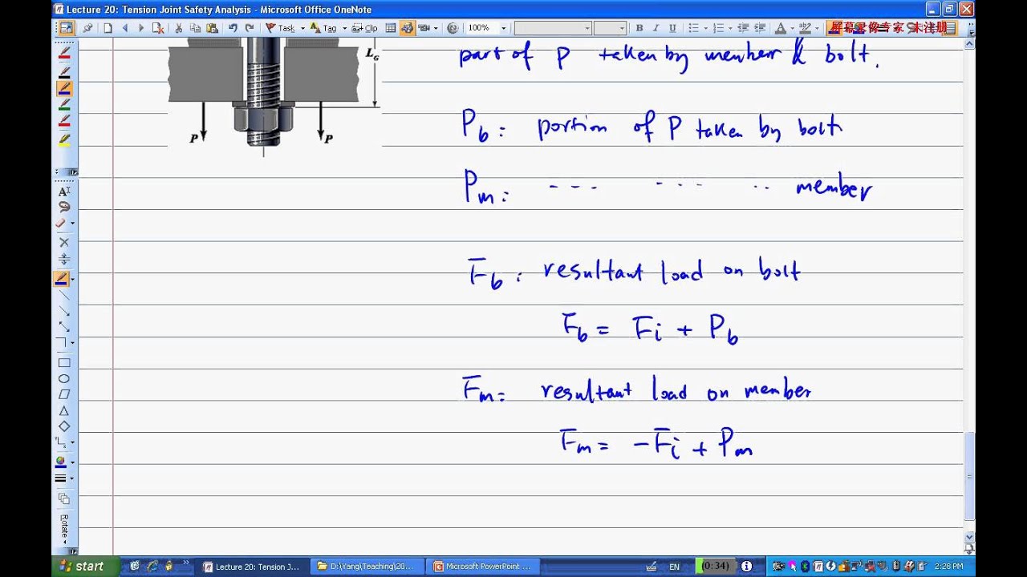Cut the selection
This screenshot has width=1027, height=577.
[x=179, y=28]
